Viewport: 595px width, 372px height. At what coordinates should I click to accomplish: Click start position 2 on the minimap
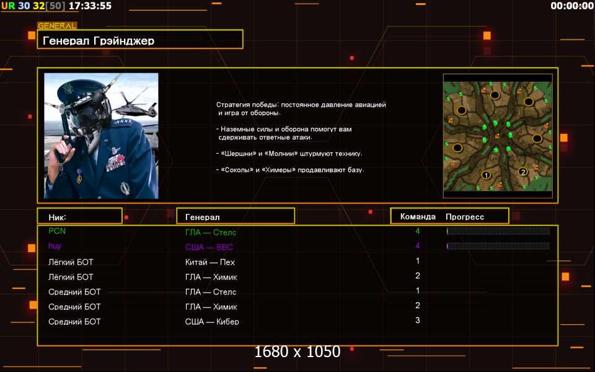pos(522,172)
